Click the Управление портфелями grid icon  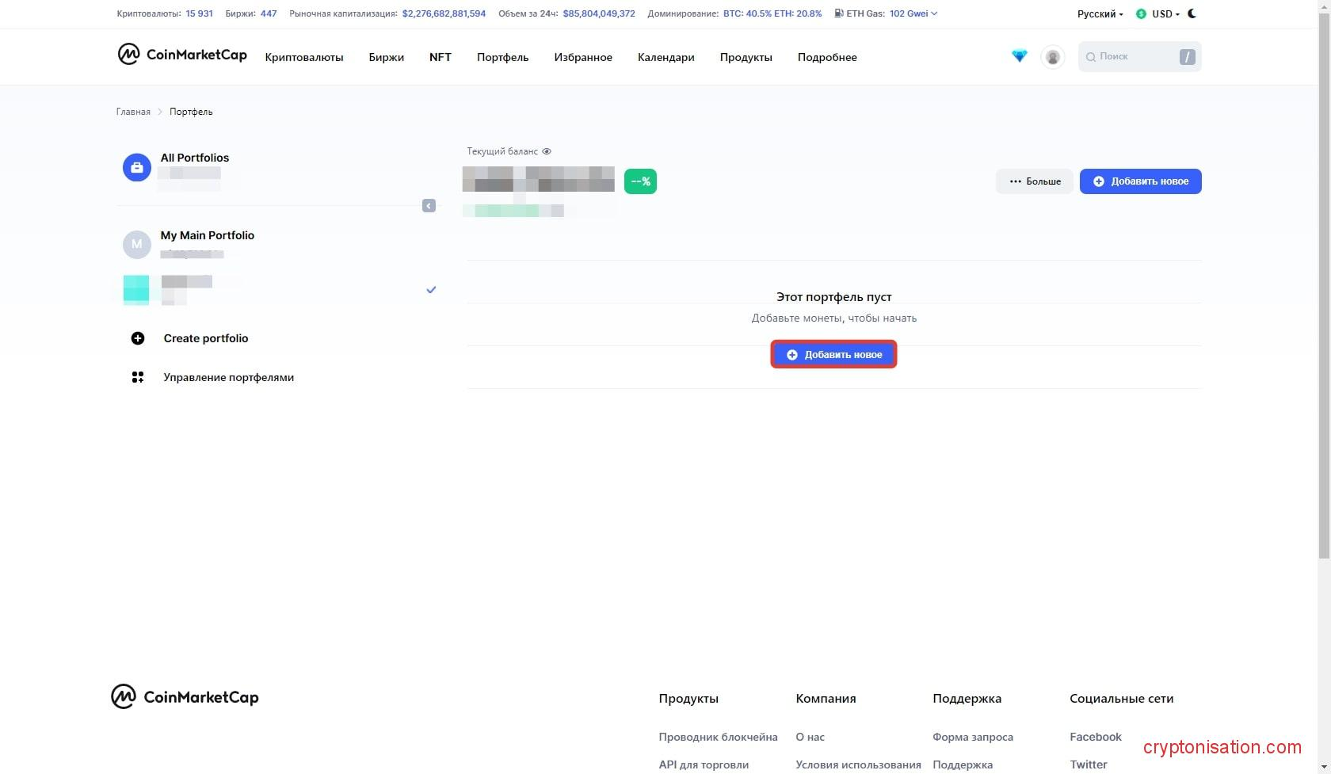pos(138,377)
